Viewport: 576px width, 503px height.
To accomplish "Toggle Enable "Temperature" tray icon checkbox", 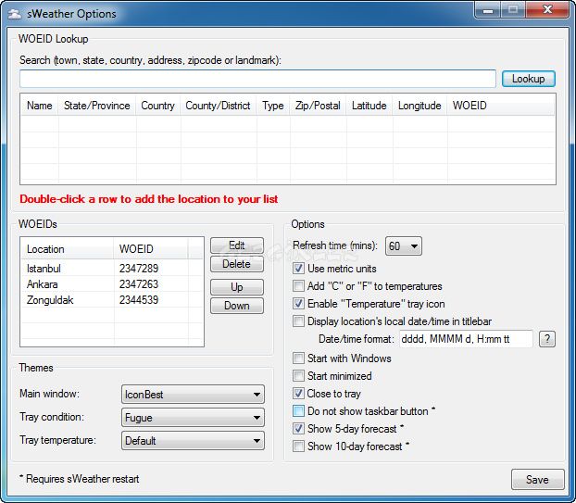I will [298, 304].
